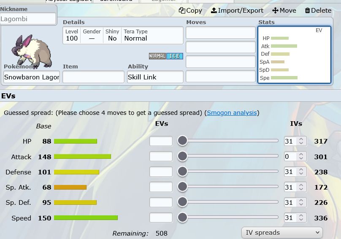
Task: Click the Copy button
Action: [190, 11]
